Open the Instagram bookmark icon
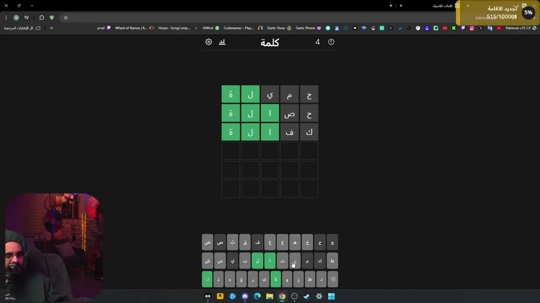Screen dimensions: 540x303 472,28
